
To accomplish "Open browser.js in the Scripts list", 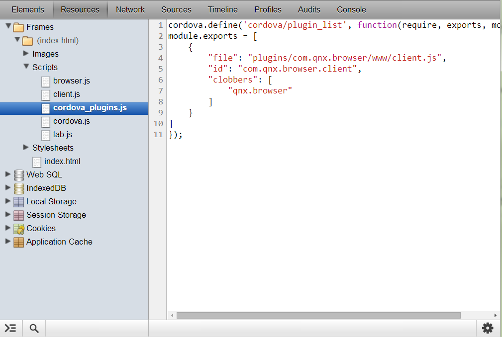I will pyautogui.click(x=71, y=81).
